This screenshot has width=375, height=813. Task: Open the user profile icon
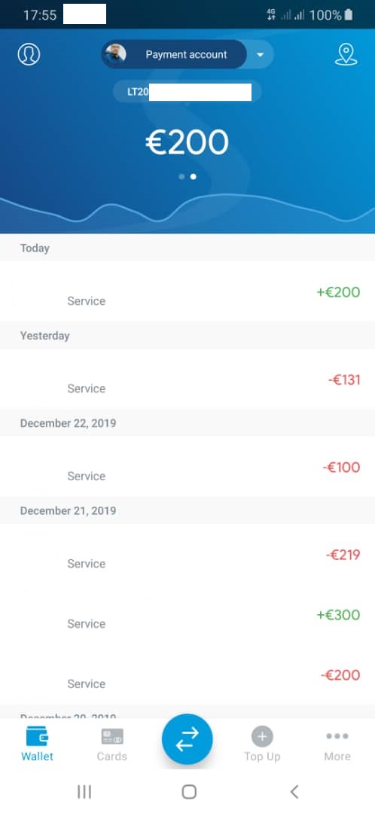(29, 54)
